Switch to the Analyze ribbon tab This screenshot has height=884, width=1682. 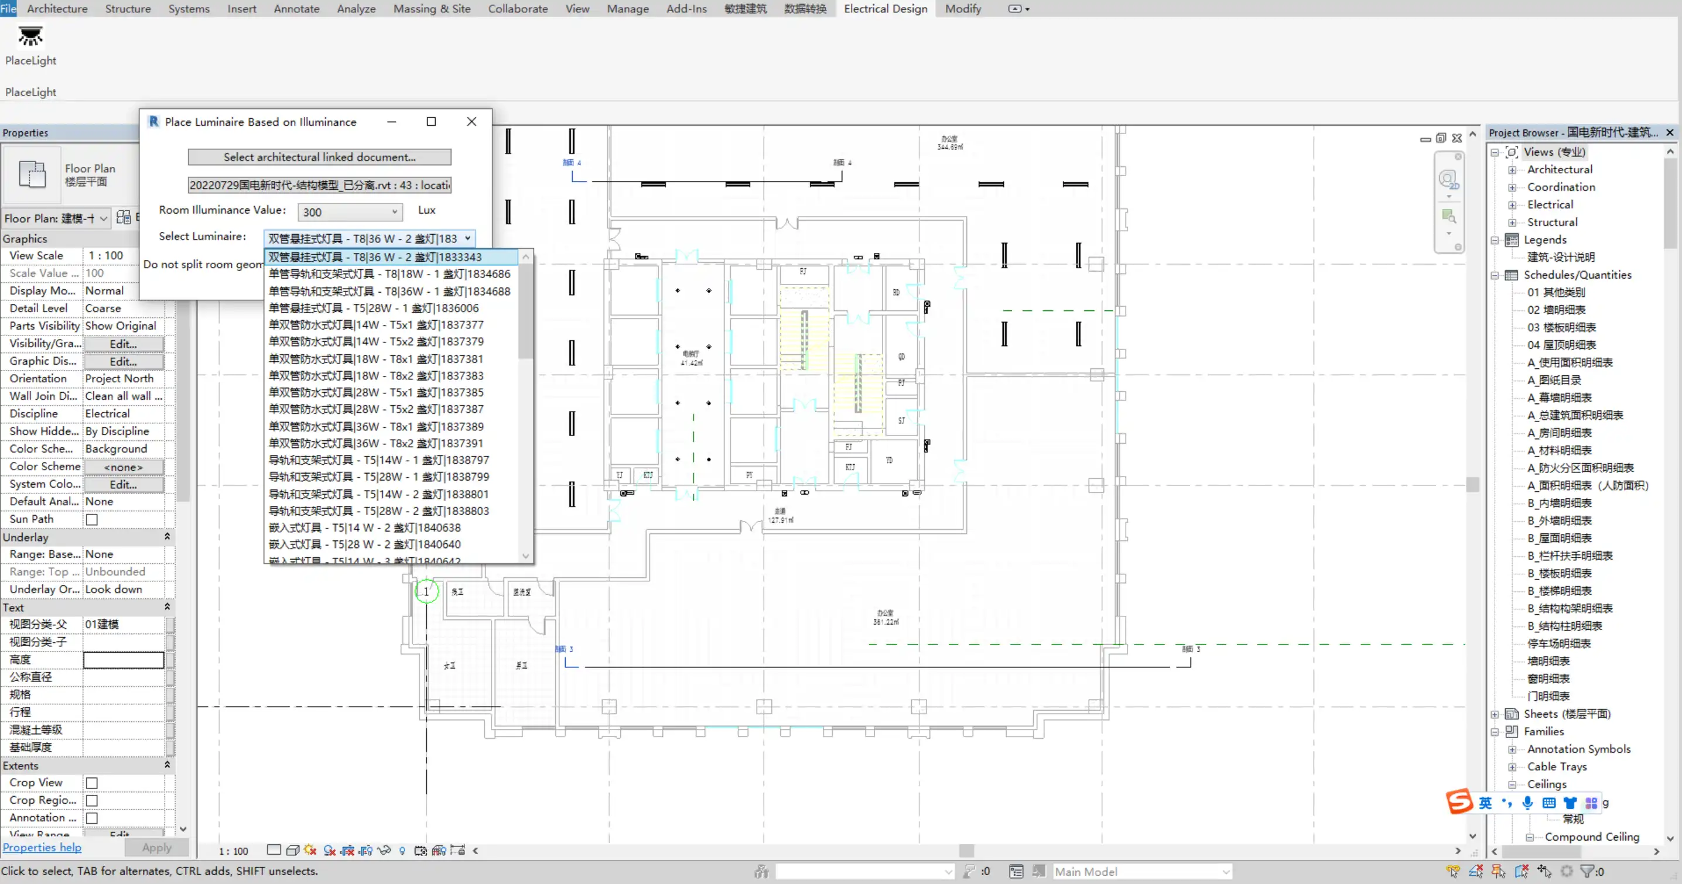point(356,8)
